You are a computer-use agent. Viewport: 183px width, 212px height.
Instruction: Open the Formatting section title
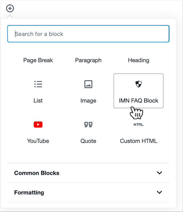pyautogui.click(x=29, y=192)
